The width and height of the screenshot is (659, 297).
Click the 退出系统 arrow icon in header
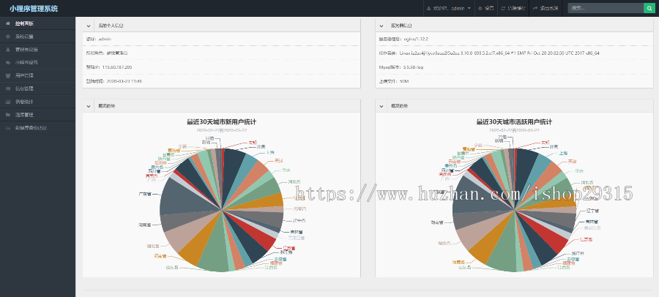click(x=535, y=8)
